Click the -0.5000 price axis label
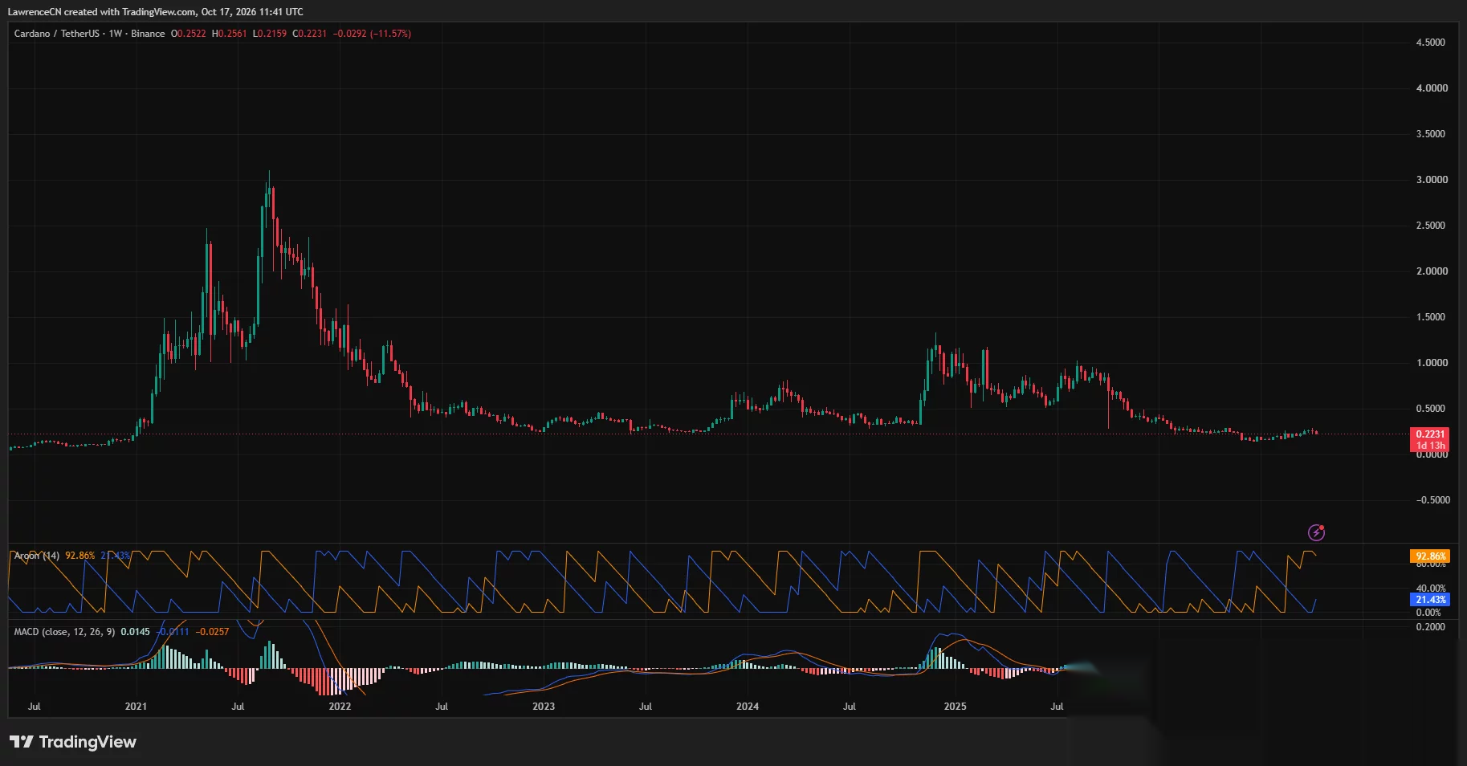Viewport: 1467px width, 766px height. (1432, 500)
